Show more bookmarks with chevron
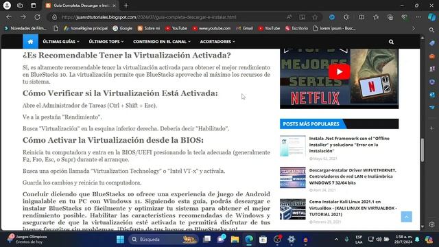The width and height of the screenshot is (439, 247). pyautogui.click(x=414, y=28)
